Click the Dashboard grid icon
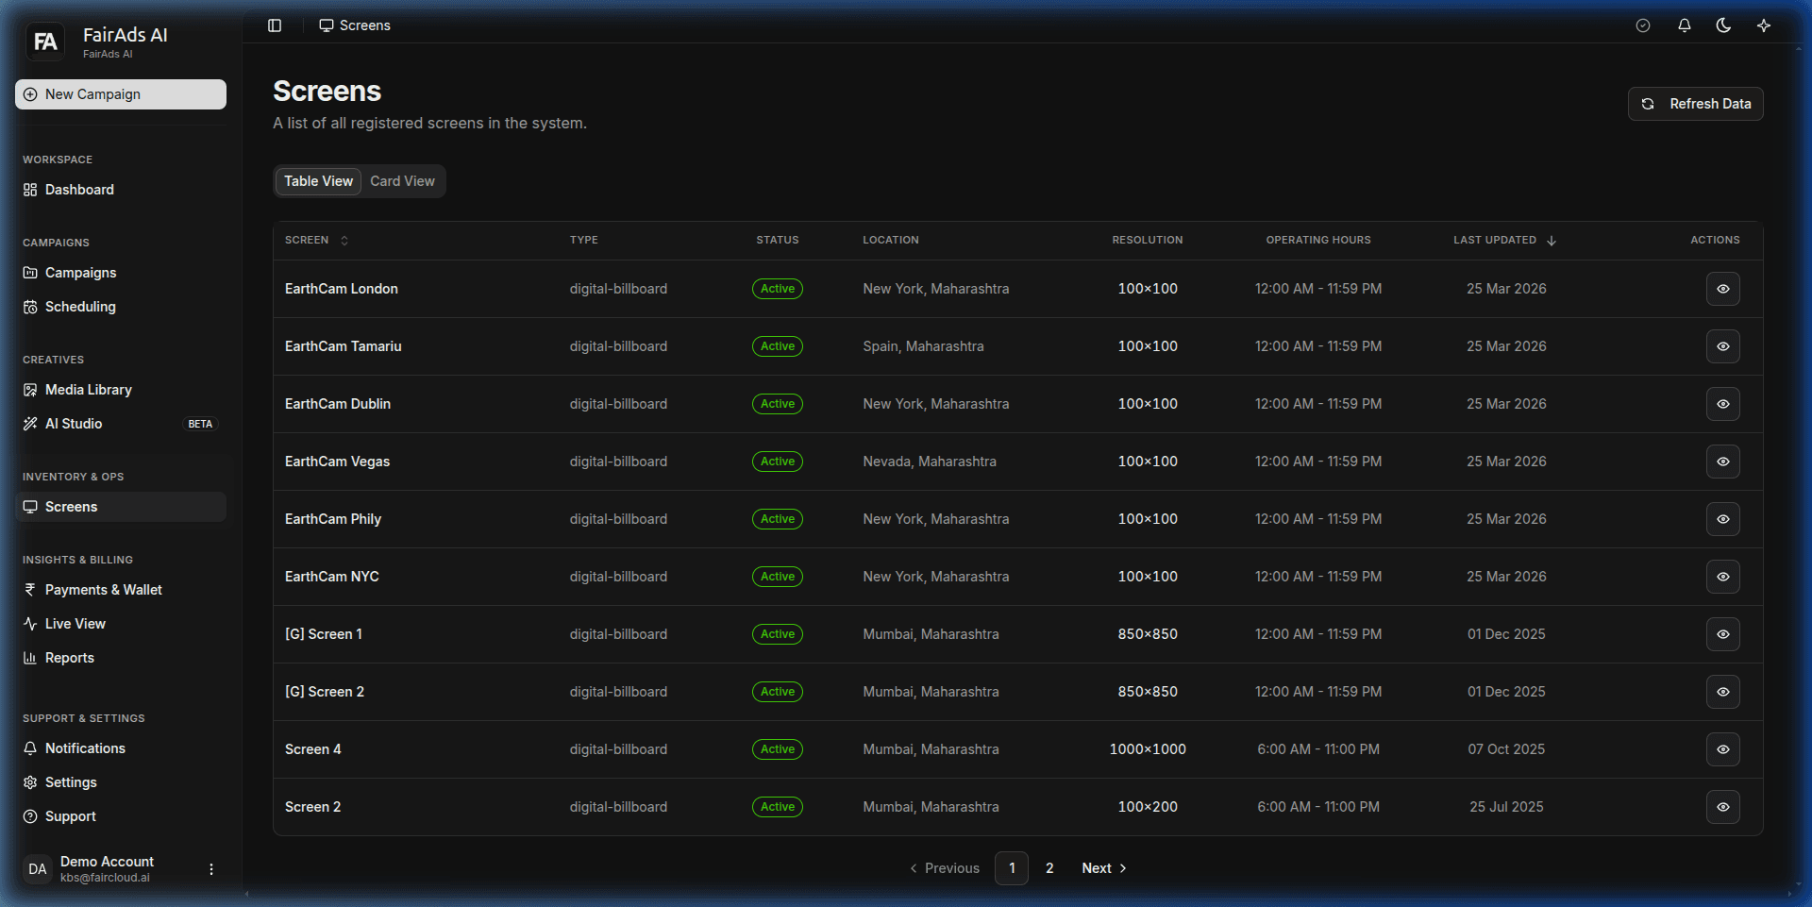Screen dimensions: 1812x907 [30, 190]
